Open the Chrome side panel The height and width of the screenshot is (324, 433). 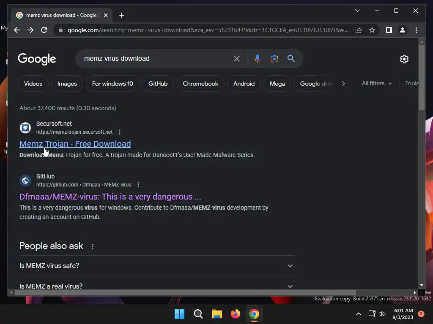(x=389, y=30)
